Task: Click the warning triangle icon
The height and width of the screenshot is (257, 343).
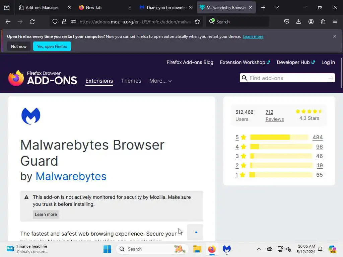Action: tap(26, 197)
